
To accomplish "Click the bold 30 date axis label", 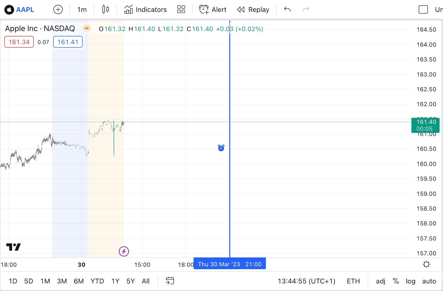I will tap(81, 265).
